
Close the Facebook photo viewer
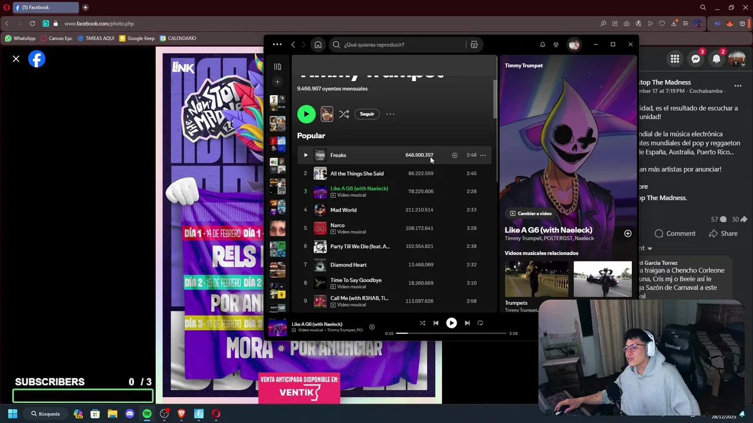(16, 59)
